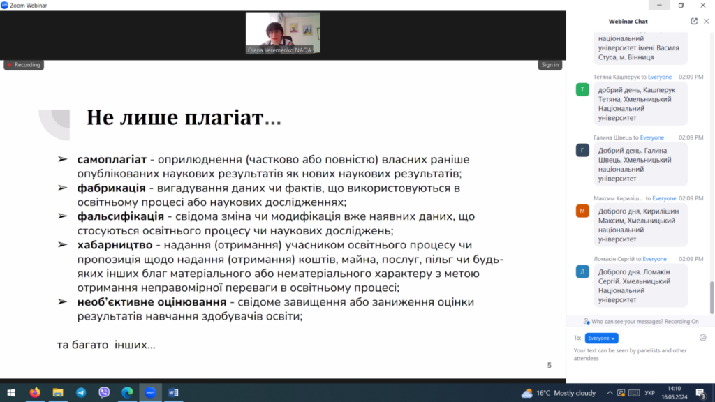Click Ломакін Сергій's blue avatar

[582, 271]
